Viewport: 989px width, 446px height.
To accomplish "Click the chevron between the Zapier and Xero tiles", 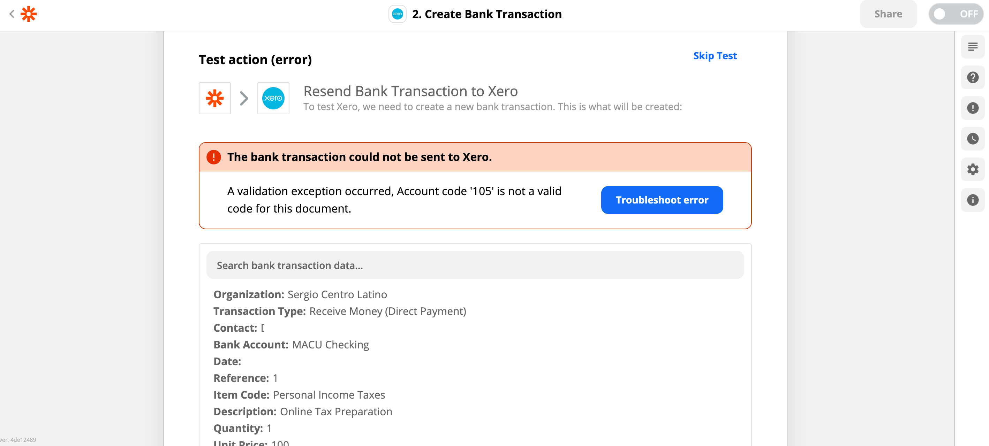I will [x=244, y=99].
